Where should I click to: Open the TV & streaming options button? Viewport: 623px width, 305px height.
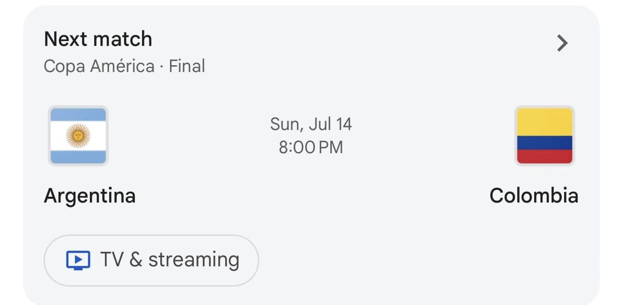pos(152,261)
